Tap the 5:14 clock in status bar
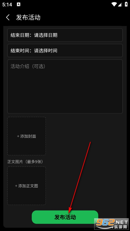Image resolution: width=130 pixels, height=231 pixels. [x=7, y=5]
